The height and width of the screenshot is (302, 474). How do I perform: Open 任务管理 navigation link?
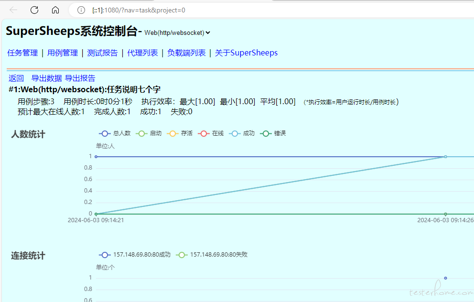pos(22,53)
